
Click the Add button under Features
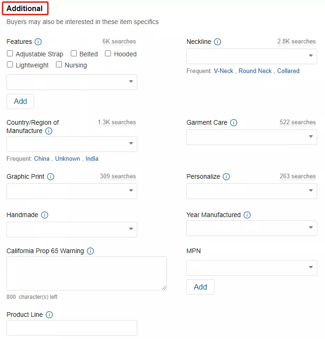click(x=20, y=101)
